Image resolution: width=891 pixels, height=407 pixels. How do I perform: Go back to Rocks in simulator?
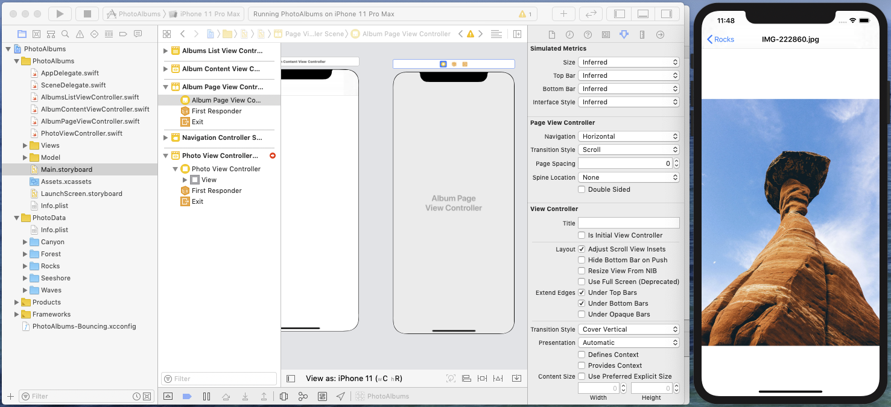720,39
